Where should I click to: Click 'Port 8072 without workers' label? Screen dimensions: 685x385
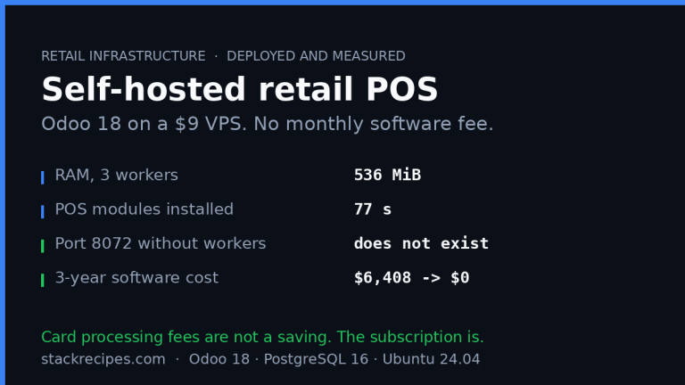coord(161,243)
